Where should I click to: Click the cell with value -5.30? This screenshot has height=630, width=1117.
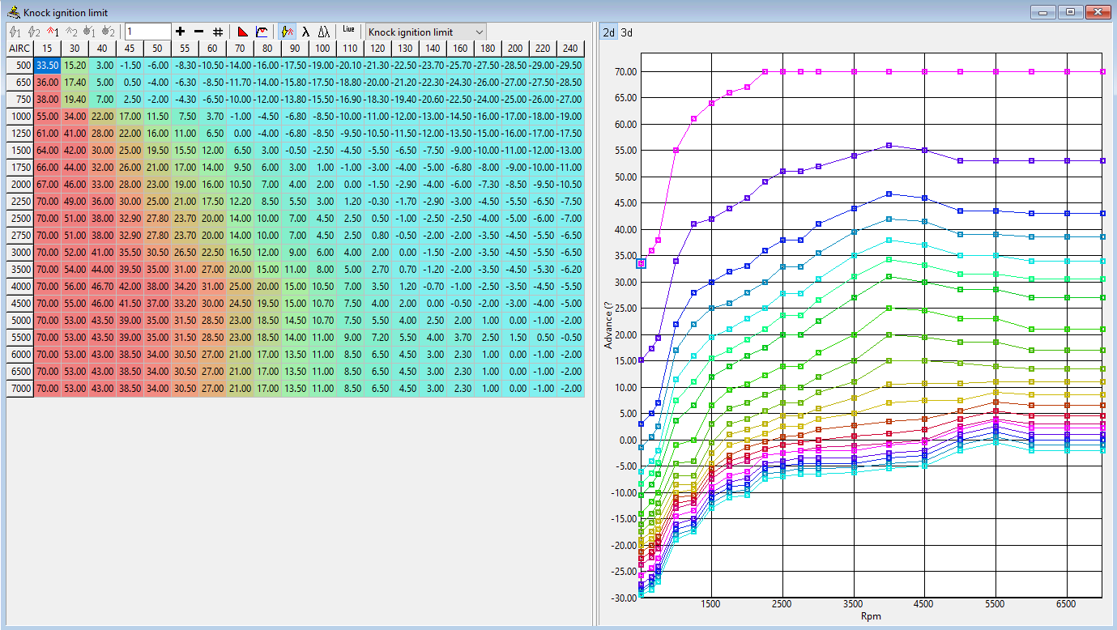pyautogui.click(x=543, y=269)
